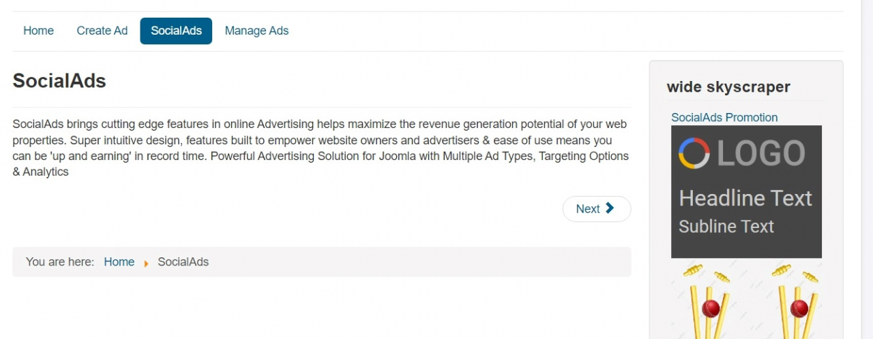Viewport: 873px width, 339px height.
Task: Open the SocialAds Promotion ad link
Action: tap(724, 117)
